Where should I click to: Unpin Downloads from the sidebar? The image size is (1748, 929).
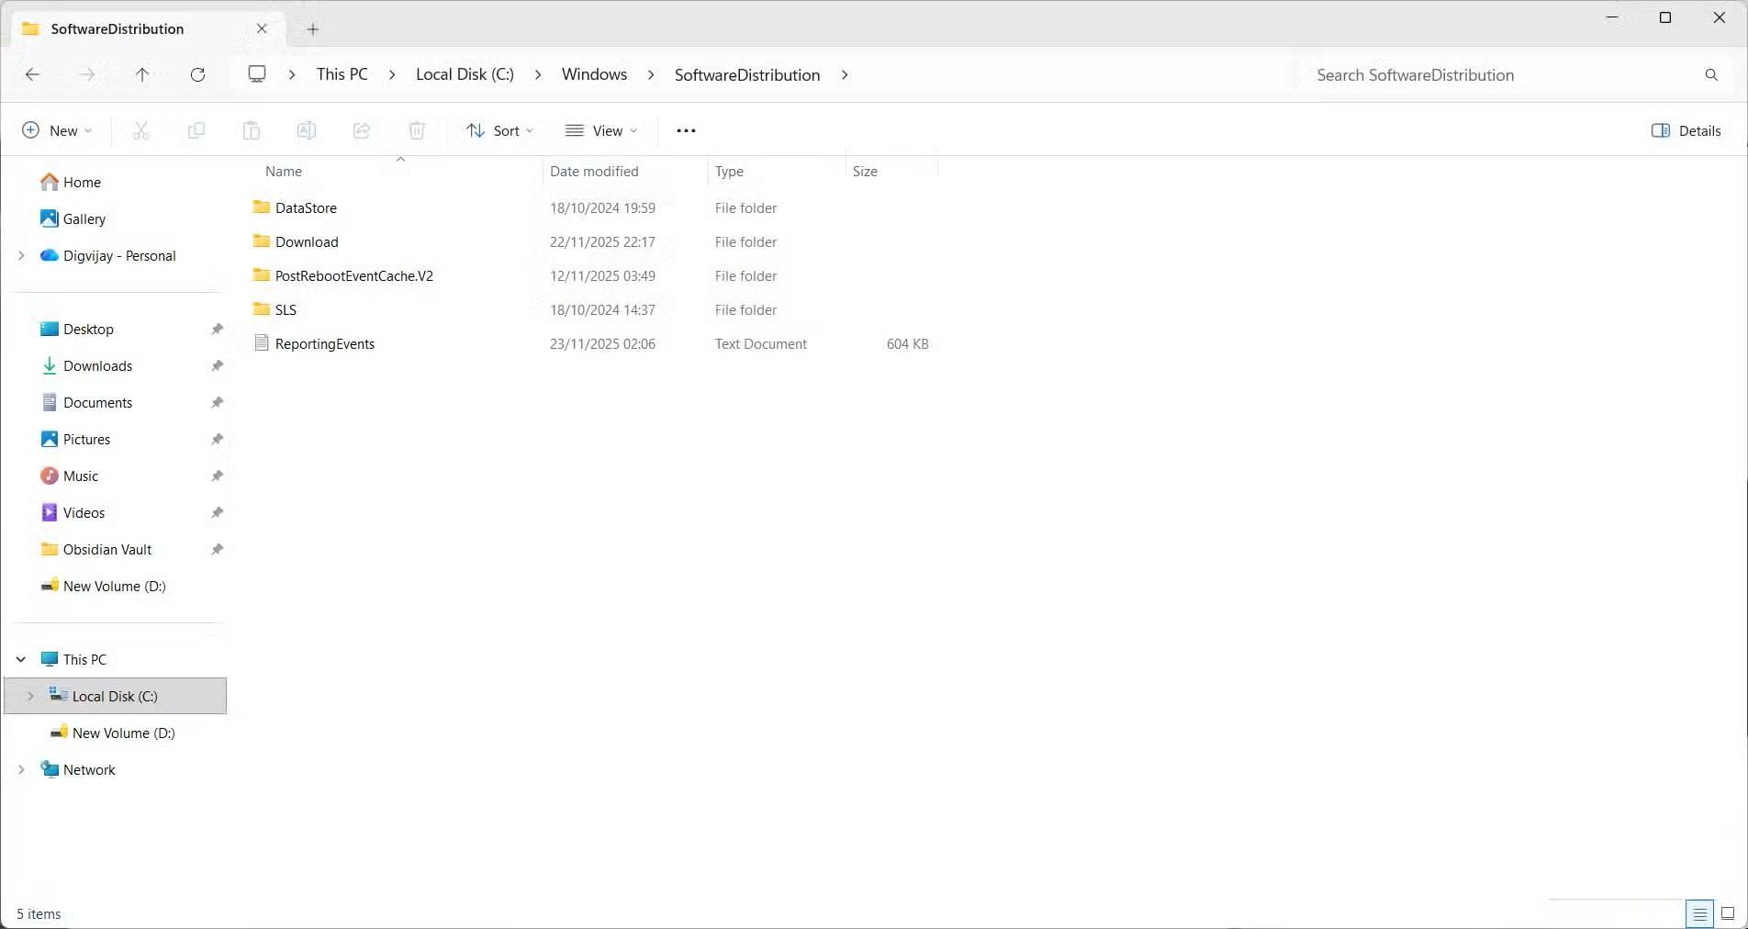coord(217,365)
